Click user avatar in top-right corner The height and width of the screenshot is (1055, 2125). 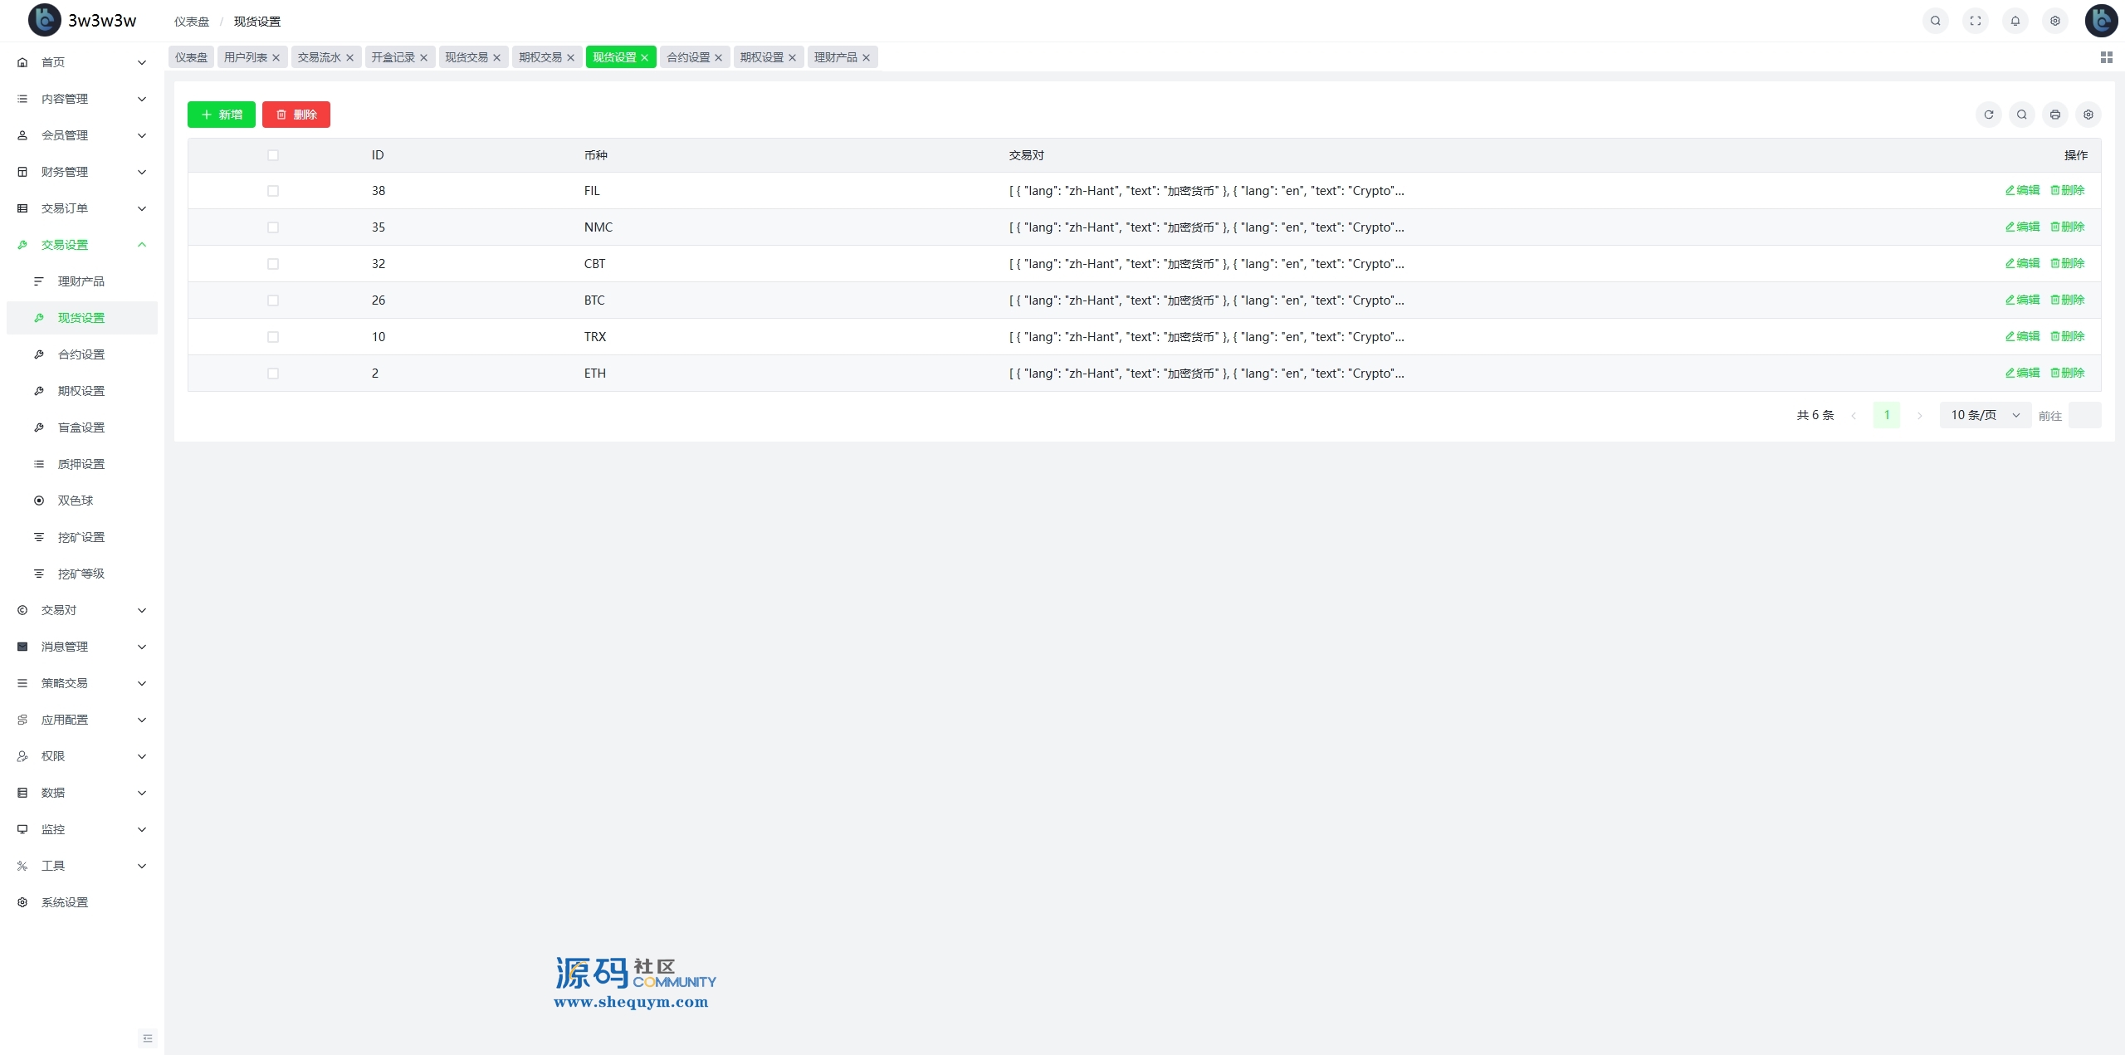pyautogui.click(x=2101, y=21)
